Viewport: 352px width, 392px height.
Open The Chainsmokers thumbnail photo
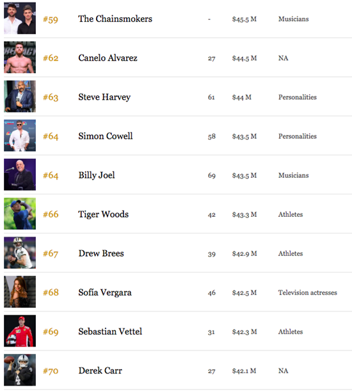[x=20, y=19]
